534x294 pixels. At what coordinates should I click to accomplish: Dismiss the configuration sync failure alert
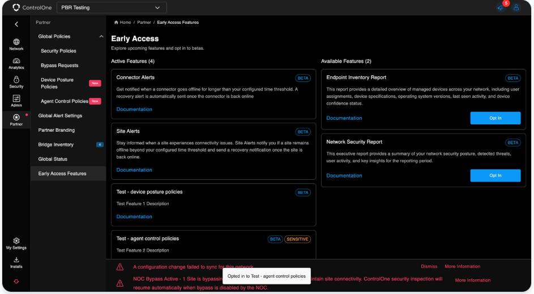click(x=429, y=266)
